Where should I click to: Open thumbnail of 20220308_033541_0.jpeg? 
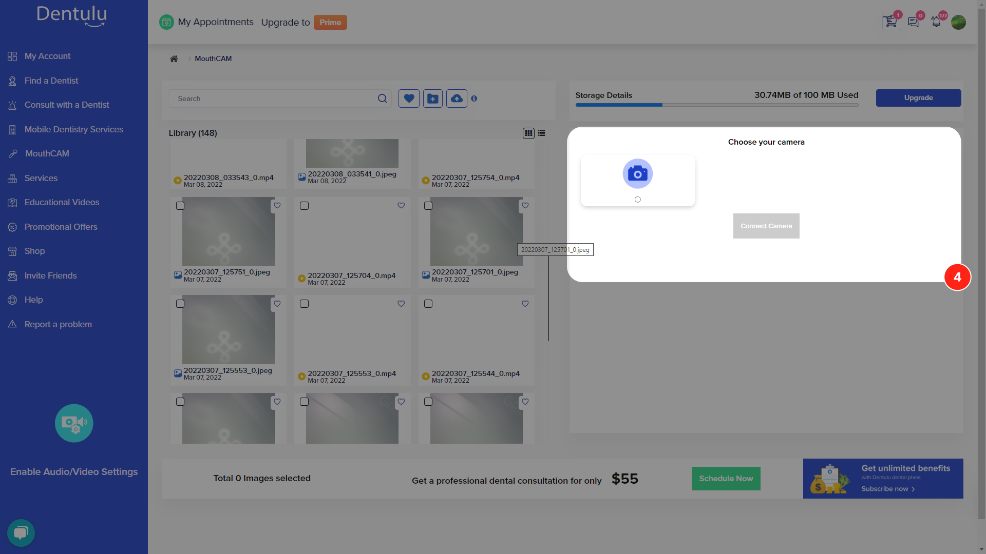[352, 153]
